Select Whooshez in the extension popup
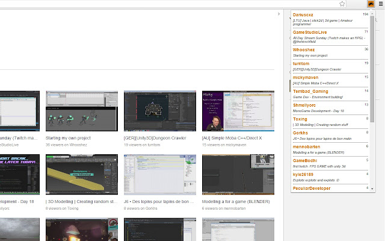 pyautogui.click(x=303, y=49)
